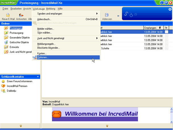Expand Junk und Nicht genehmigt submenu
The height and width of the screenshot is (130, 173).
[x=66, y=38]
